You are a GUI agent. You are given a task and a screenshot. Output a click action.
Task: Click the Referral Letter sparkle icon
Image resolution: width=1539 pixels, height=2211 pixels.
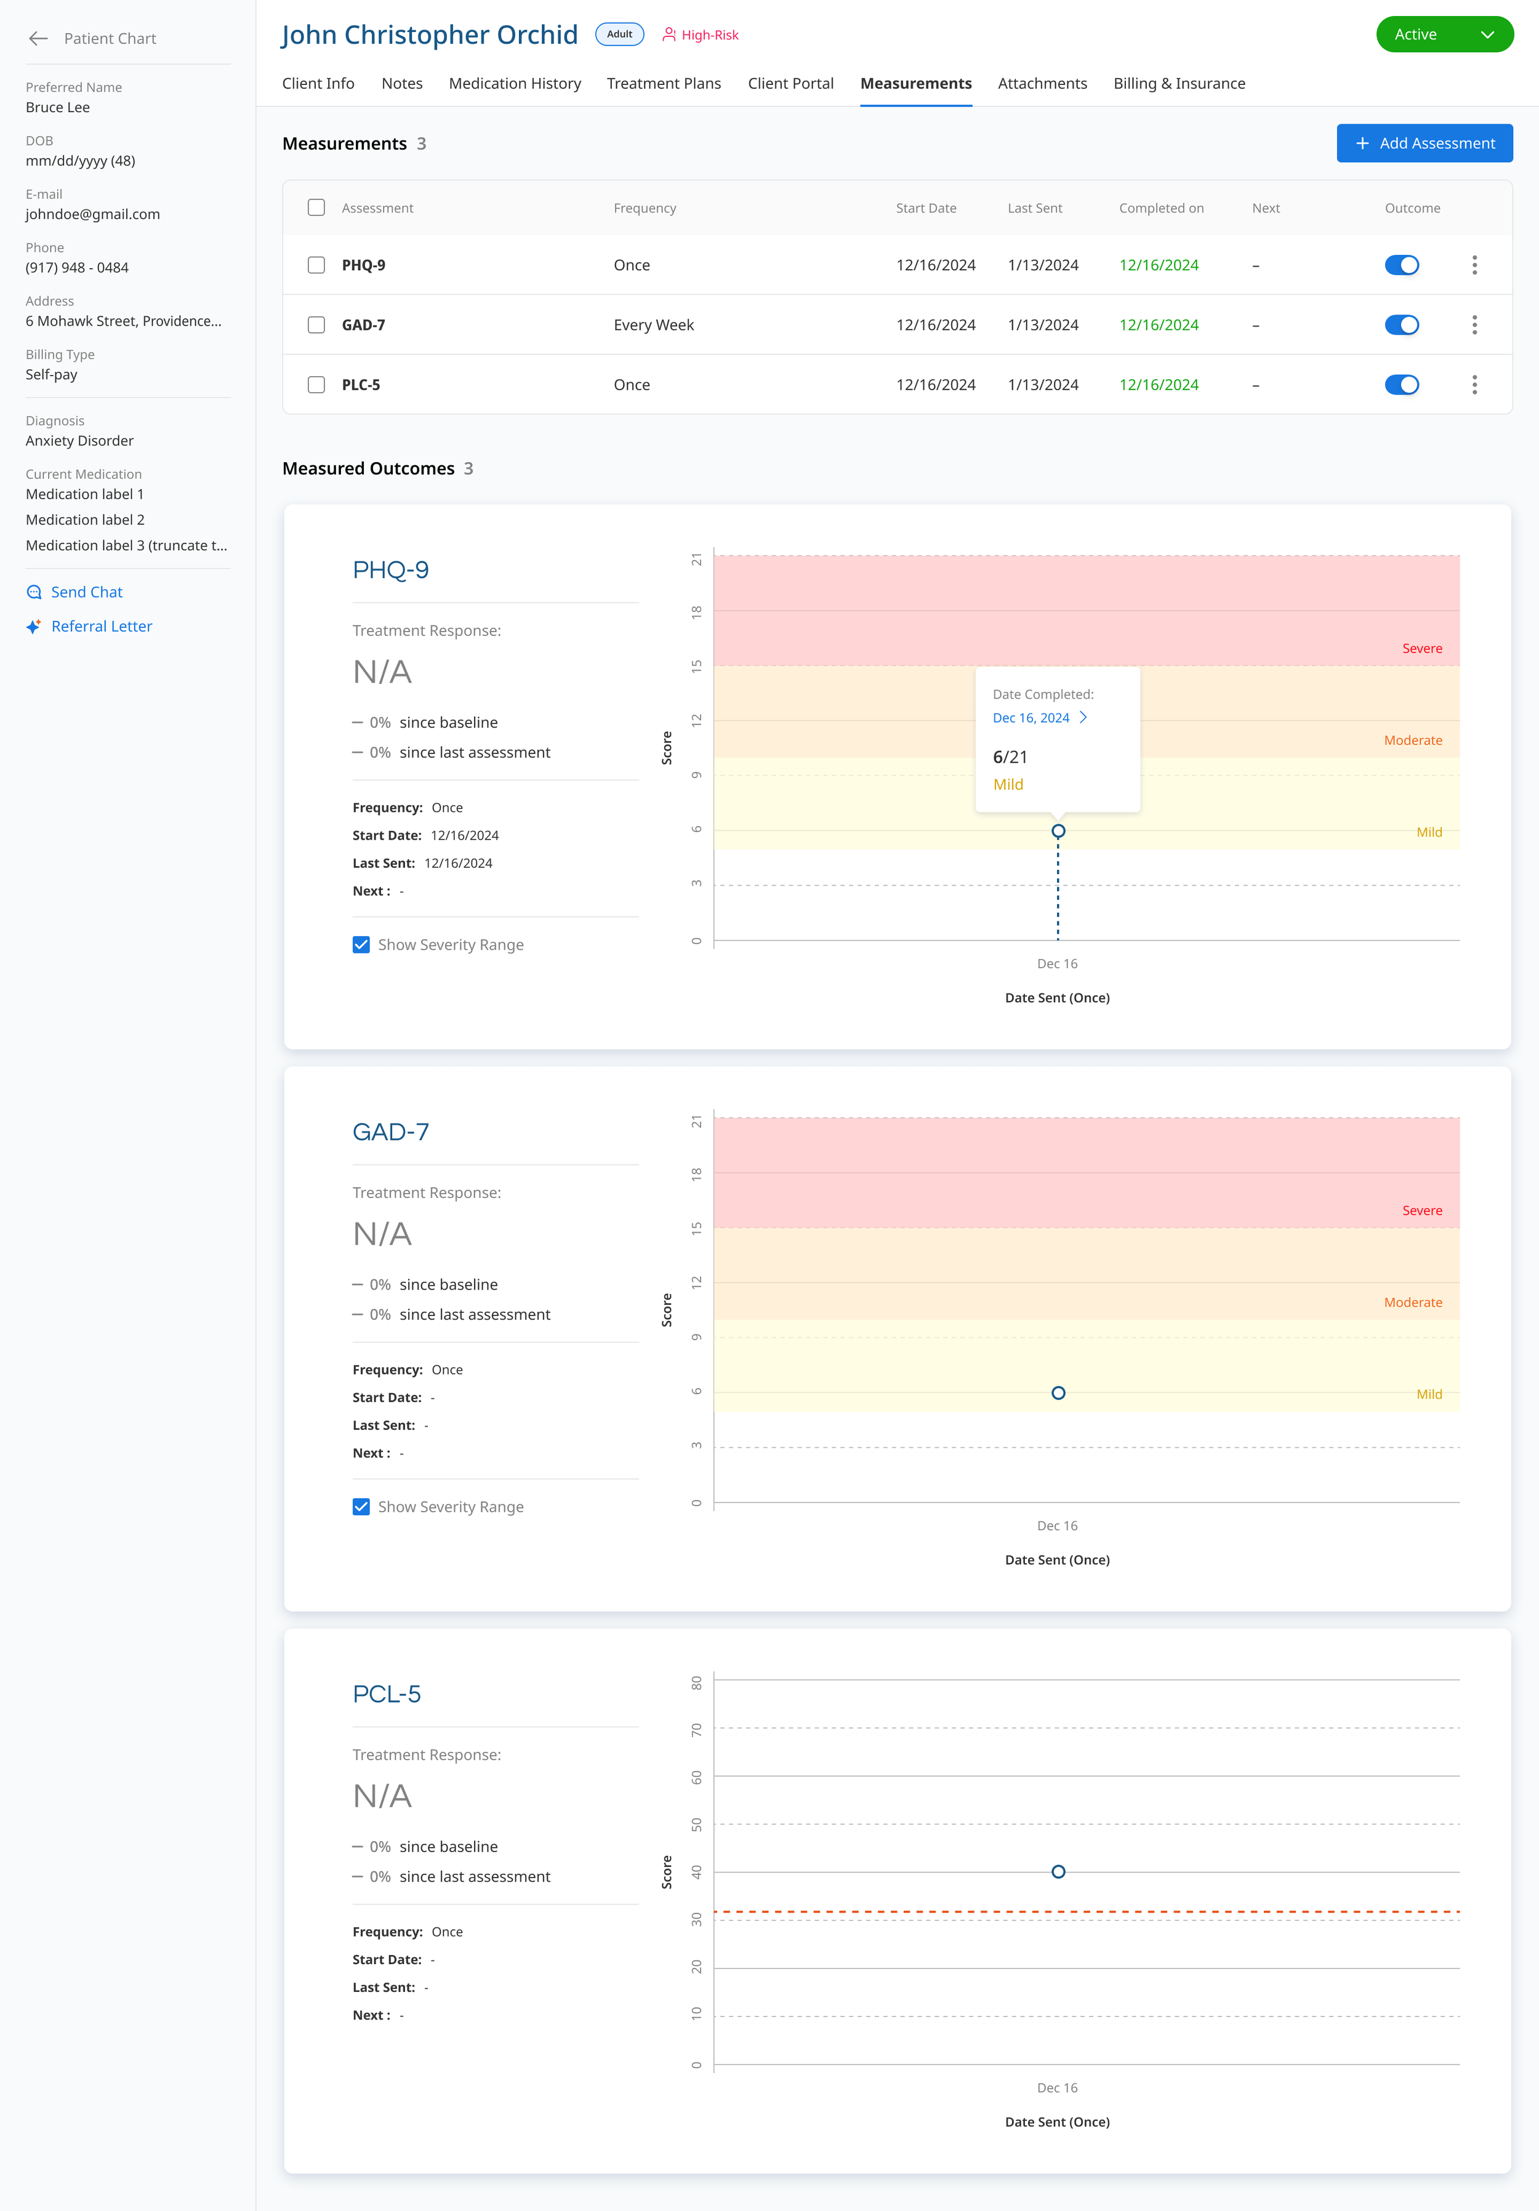click(34, 627)
